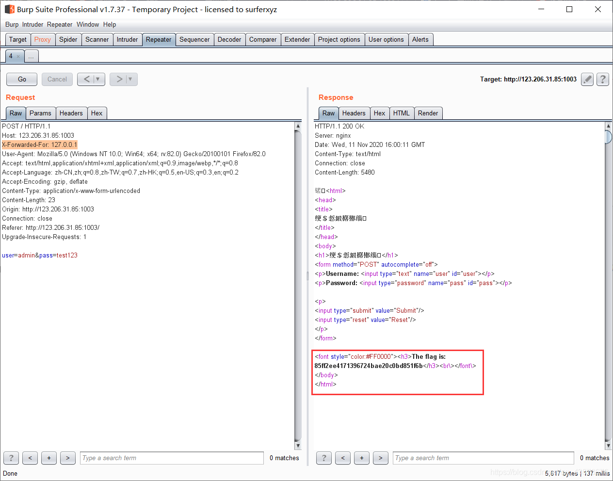Switch to the Comparer tab
This screenshot has width=613, height=481.
(x=263, y=40)
